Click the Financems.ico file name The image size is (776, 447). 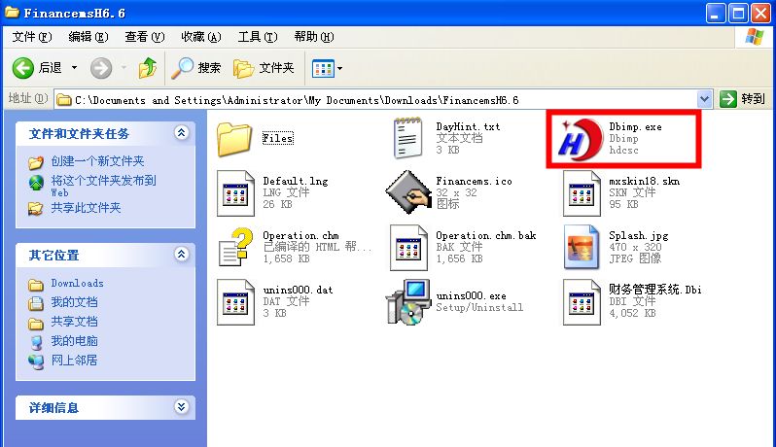tap(474, 181)
